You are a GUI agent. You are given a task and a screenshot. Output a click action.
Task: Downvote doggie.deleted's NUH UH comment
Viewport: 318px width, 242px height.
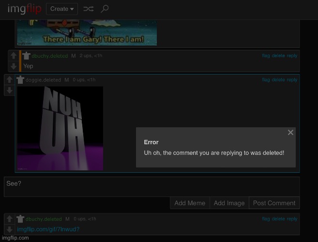(x=10, y=91)
